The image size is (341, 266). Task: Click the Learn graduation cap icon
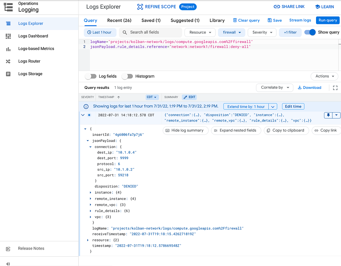click(317, 7)
